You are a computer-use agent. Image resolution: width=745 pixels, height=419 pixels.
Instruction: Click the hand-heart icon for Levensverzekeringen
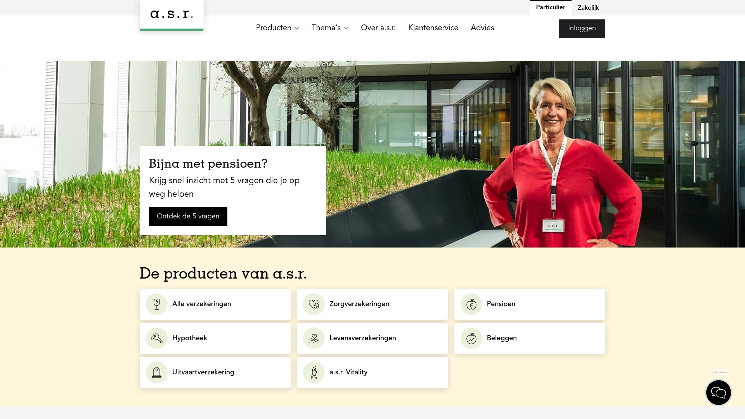point(314,338)
